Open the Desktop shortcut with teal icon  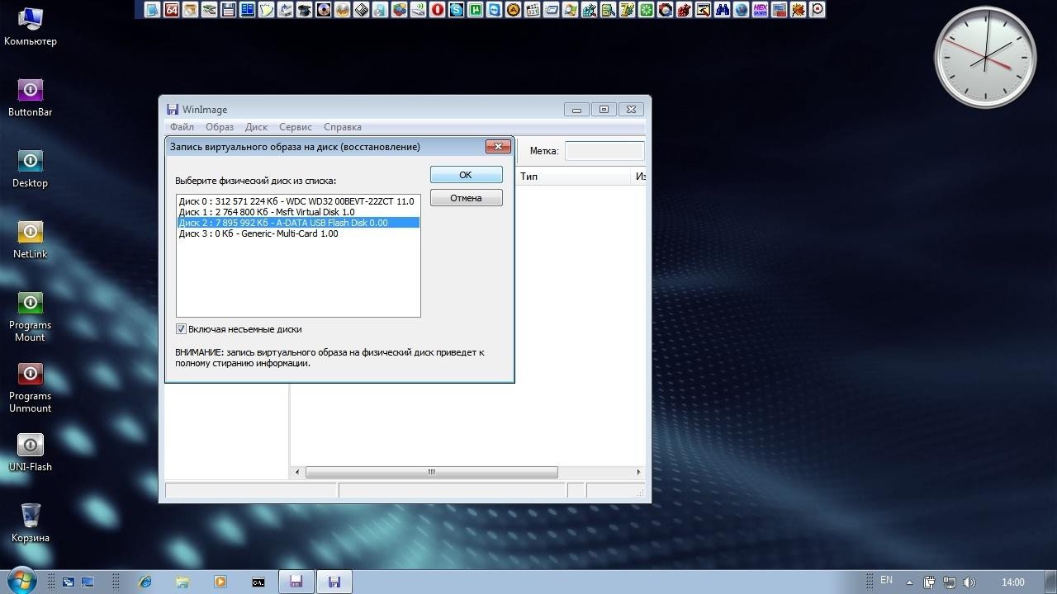tap(30, 167)
